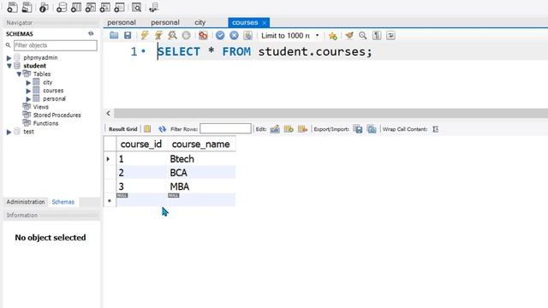Open the find panel magnifier icon
This screenshot has height=308, width=548.
coord(363,35)
